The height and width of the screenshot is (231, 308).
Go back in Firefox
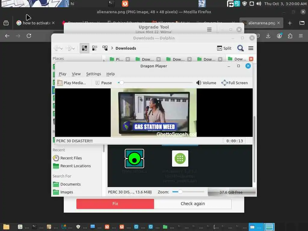pos(7,36)
